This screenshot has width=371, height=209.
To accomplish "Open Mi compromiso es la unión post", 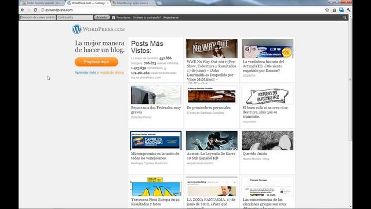I will coord(155,156).
